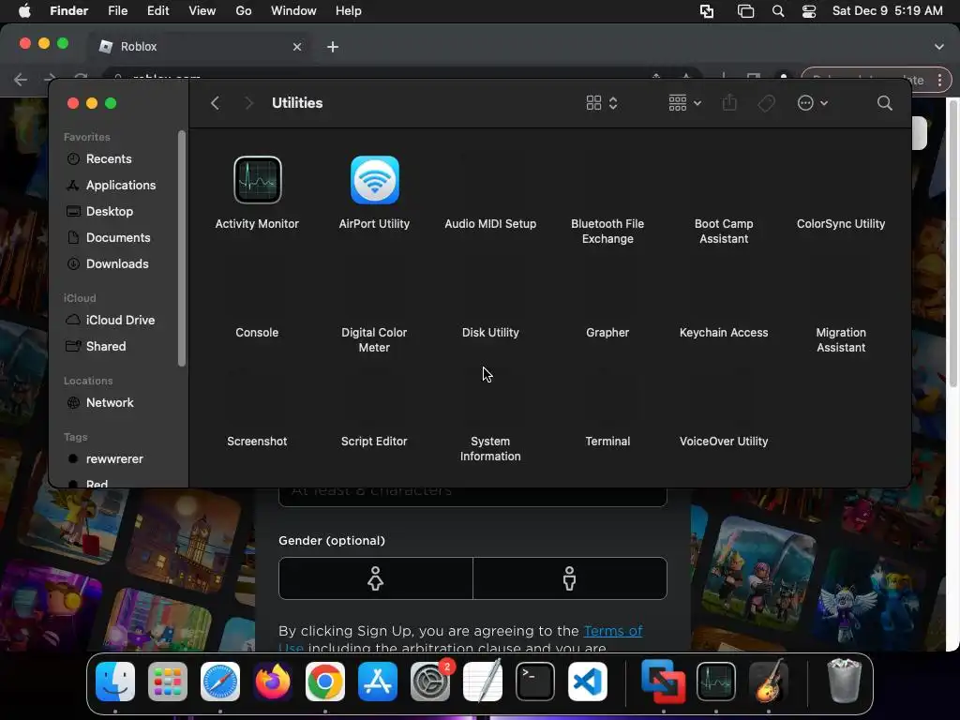Open the AirPort Utility app icon
This screenshot has width=960, height=720.
pos(375,179)
